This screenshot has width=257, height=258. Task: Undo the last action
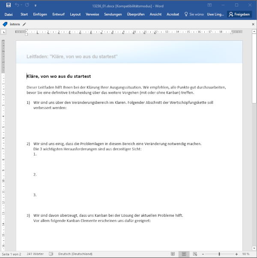coord(18,5)
